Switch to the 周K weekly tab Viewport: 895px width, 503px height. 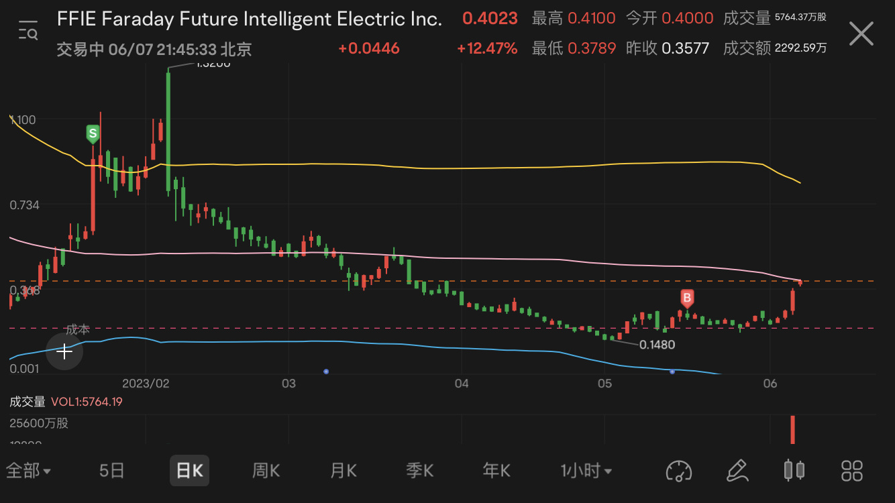coord(266,471)
